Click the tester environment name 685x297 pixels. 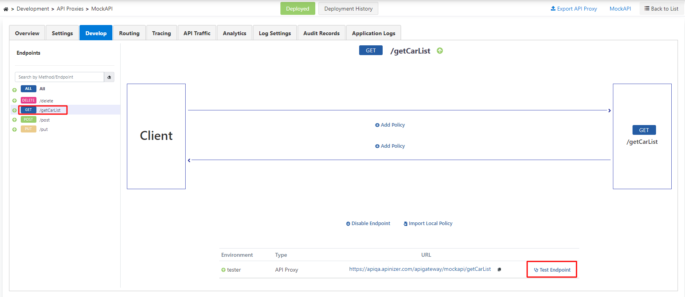click(234, 270)
